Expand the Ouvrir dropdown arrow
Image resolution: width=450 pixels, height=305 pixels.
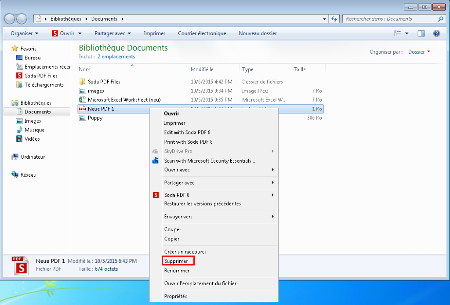pyautogui.click(x=80, y=33)
